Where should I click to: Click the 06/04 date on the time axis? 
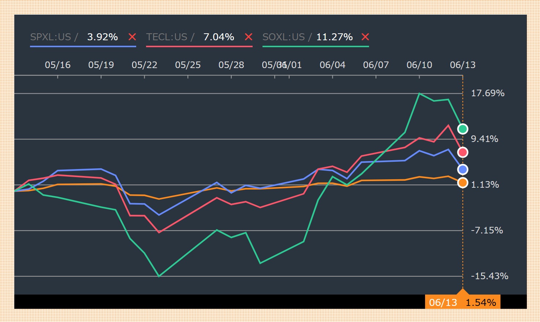(x=332, y=65)
